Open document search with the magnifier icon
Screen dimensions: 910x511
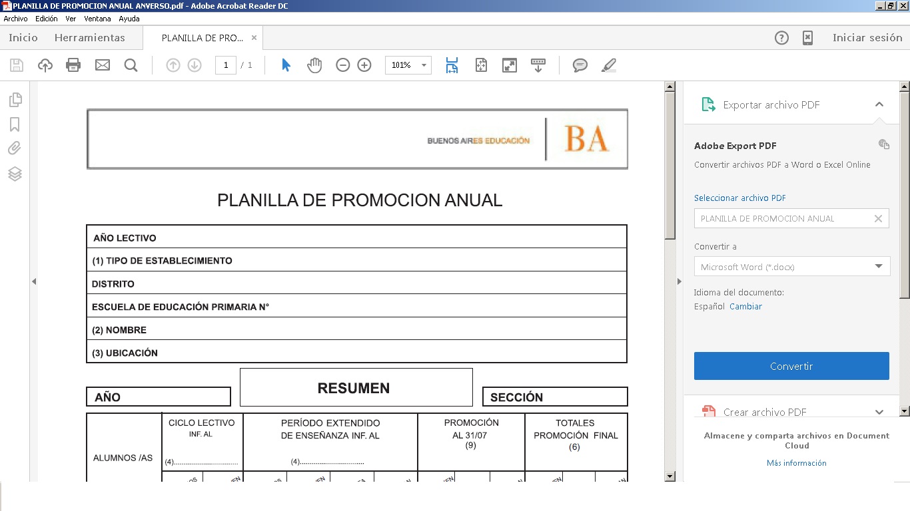click(131, 65)
